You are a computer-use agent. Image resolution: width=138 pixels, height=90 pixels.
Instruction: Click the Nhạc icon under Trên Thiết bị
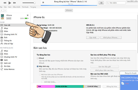coord(2,51)
